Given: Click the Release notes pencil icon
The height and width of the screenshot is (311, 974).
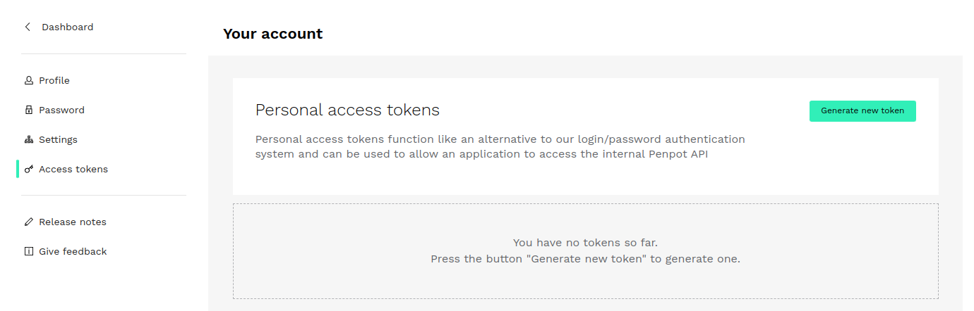Looking at the screenshot, I should 29,222.
